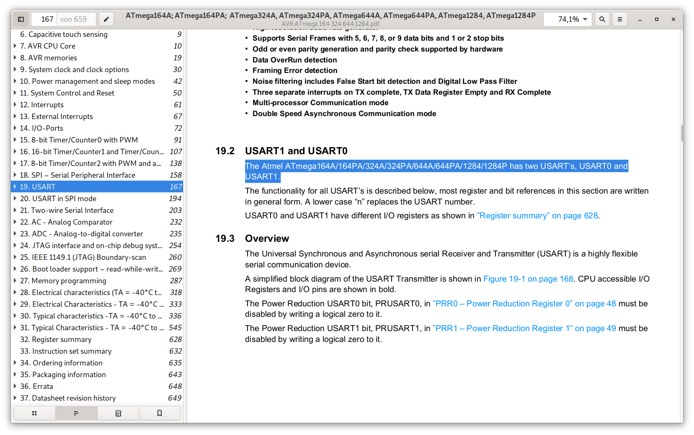Image resolution: width=694 pixels, height=435 pixels.
Task: Select 13. External Interrupts in outline
Action: click(97, 117)
